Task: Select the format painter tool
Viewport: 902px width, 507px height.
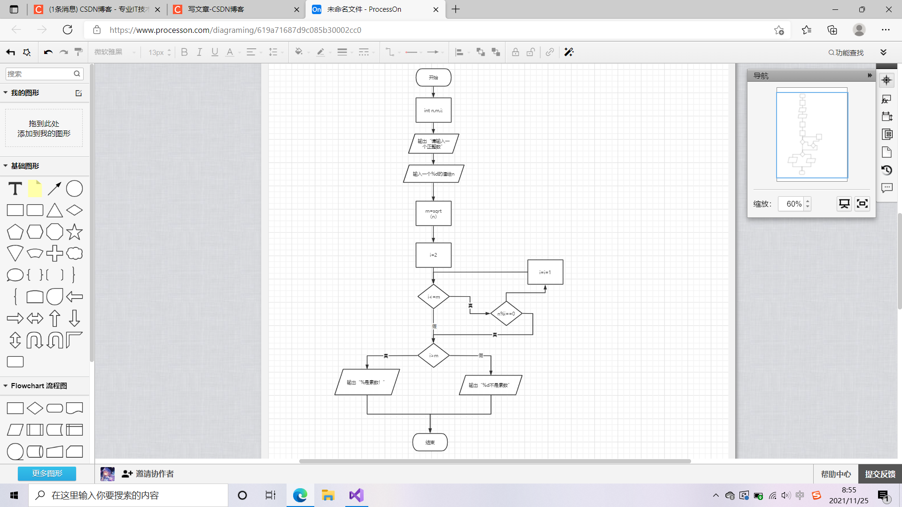Action: point(79,52)
